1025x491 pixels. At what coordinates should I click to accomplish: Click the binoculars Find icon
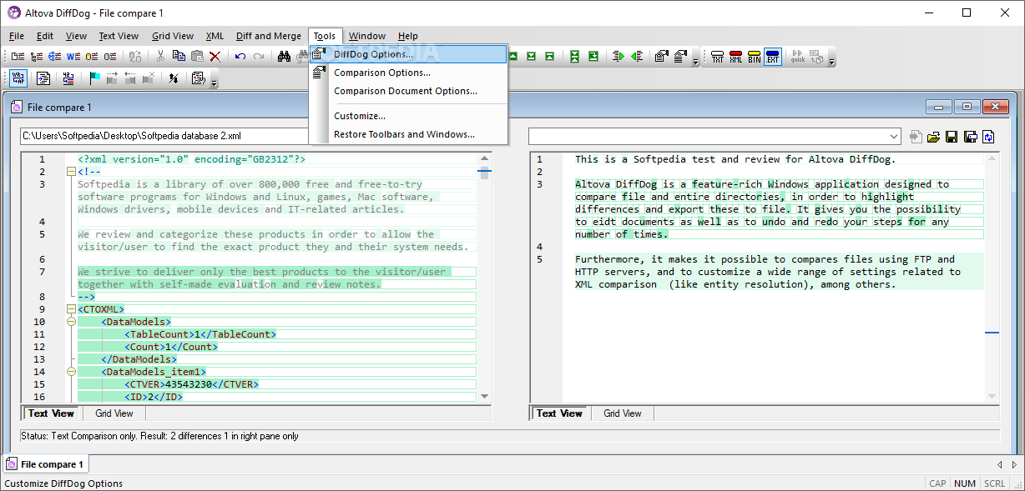click(x=284, y=57)
